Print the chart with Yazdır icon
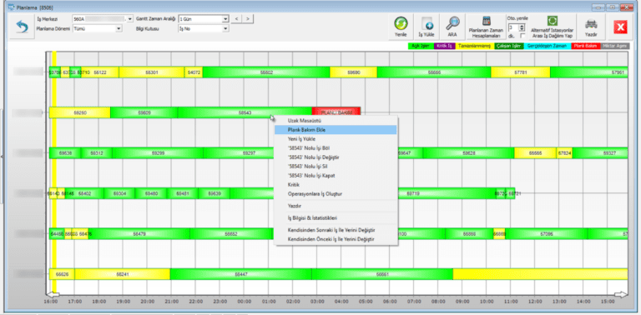Image resolution: width=641 pixels, height=315 pixels. [x=591, y=27]
